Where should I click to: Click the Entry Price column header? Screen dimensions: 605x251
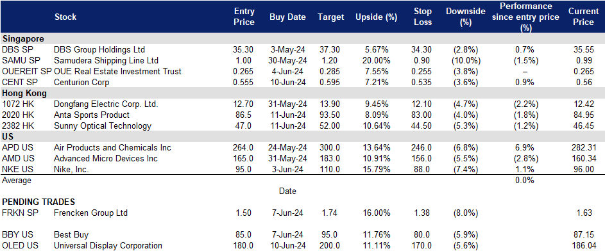[244, 17]
